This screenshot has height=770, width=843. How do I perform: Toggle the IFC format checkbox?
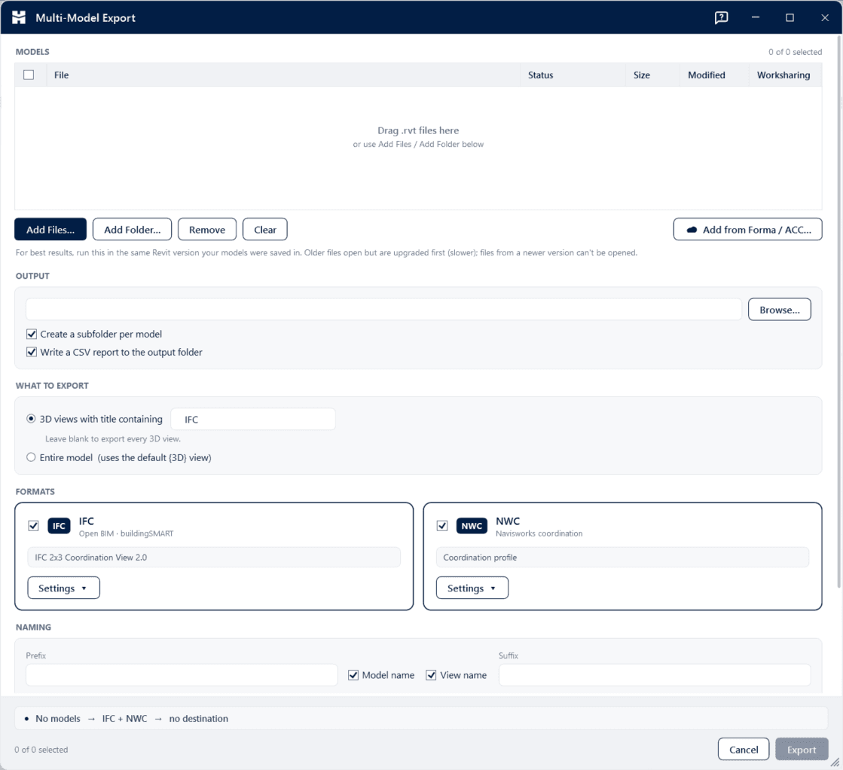(x=33, y=526)
